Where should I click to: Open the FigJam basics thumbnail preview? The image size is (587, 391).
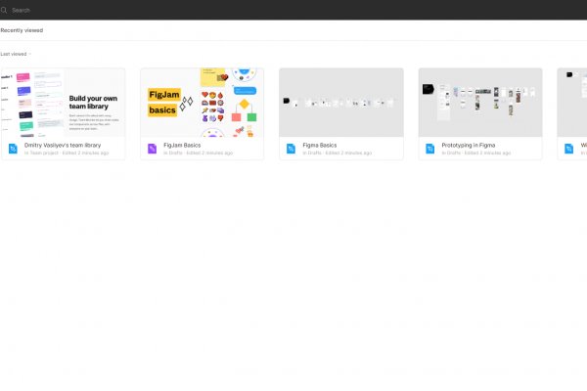pos(203,103)
